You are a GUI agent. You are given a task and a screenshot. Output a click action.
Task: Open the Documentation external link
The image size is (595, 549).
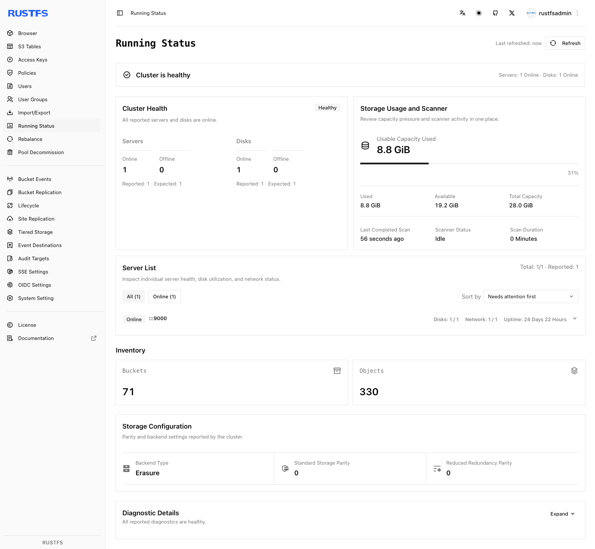[x=52, y=338]
